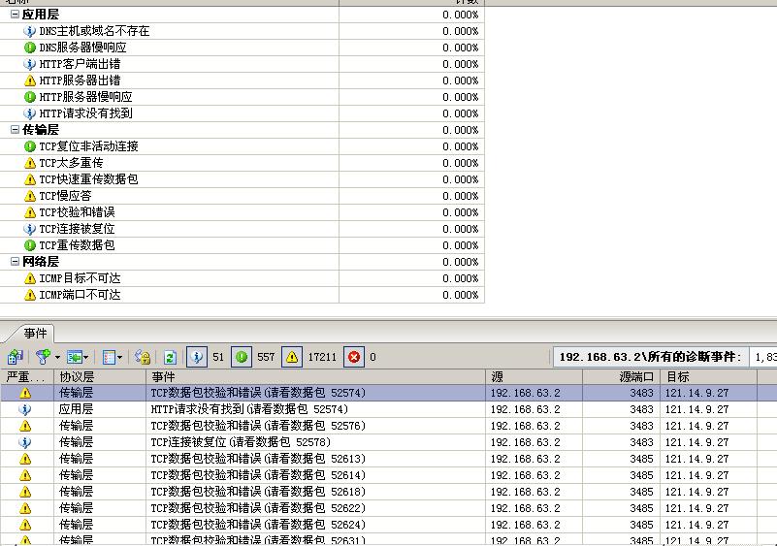The image size is (777, 546).
Task: Click the green icon beside TCP重传数据包
Action: [30, 245]
